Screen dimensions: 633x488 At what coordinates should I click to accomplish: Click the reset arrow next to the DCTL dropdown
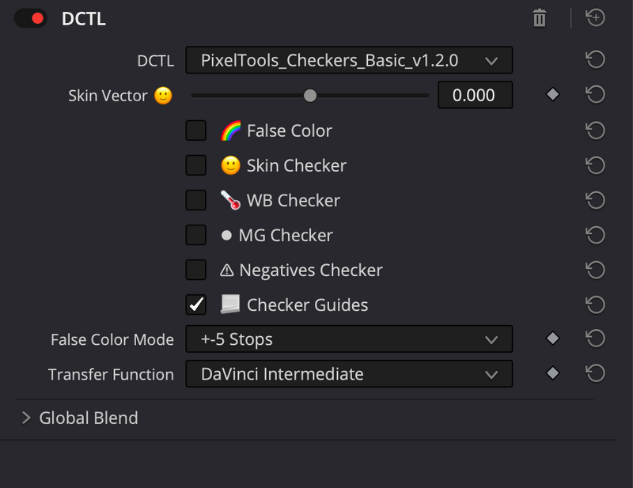[x=595, y=59]
